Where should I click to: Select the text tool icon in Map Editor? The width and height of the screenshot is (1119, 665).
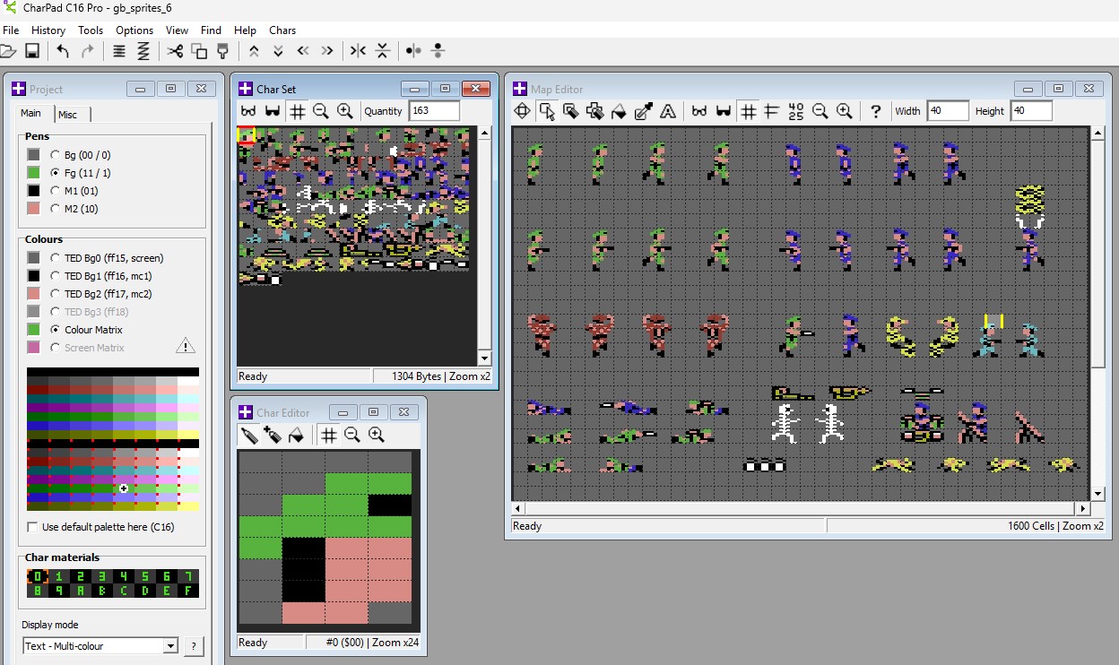point(667,111)
